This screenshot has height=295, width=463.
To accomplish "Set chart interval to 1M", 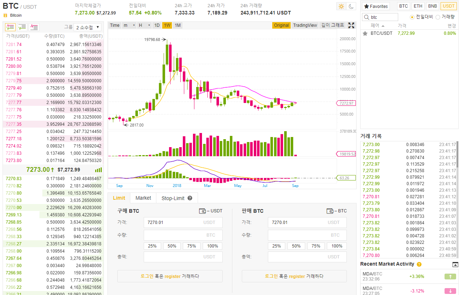I will (x=178, y=25).
